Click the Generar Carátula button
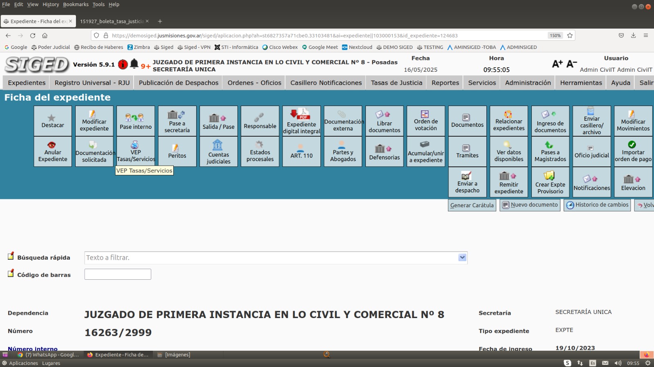Viewport: 654px width, 367px height. point(472,205)
